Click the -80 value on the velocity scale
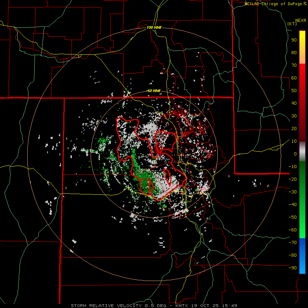The image size is (308, 308). [293, 255]
